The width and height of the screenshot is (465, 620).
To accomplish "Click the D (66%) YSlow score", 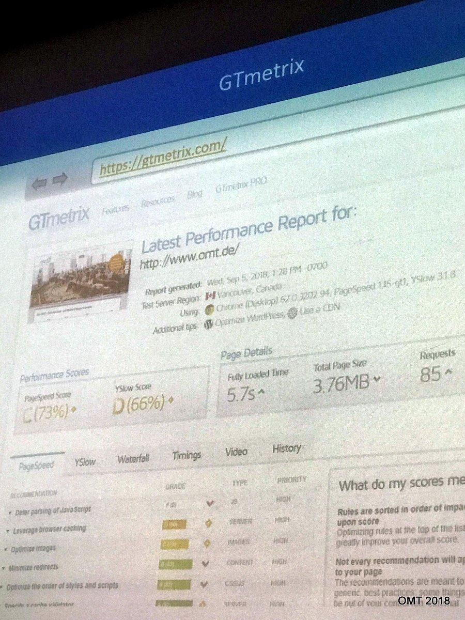I will pos(138,403).
